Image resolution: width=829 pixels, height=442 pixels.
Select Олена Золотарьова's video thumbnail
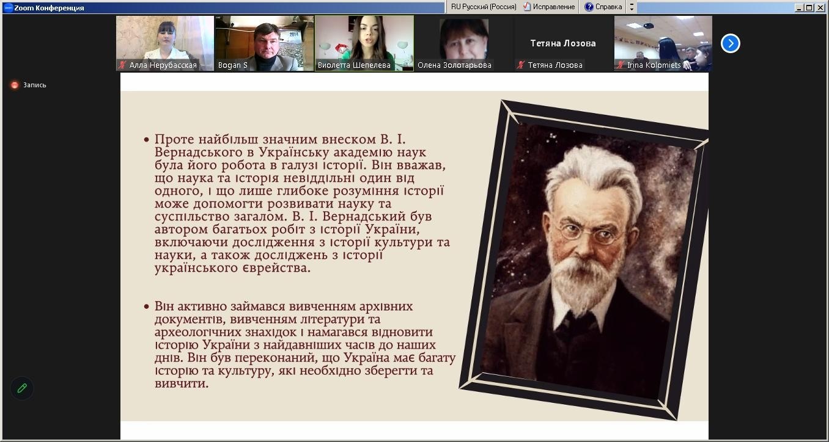point(464,43)
